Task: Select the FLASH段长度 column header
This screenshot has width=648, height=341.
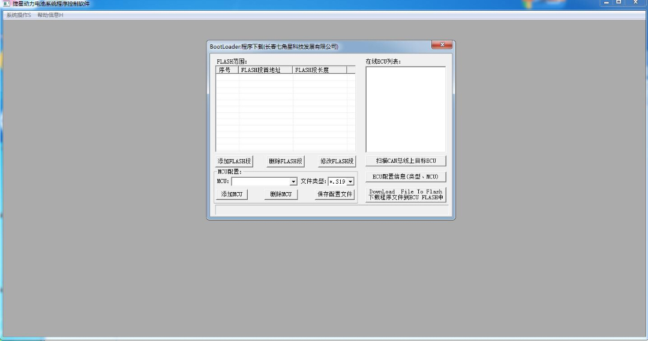Action: click(319, 70)
